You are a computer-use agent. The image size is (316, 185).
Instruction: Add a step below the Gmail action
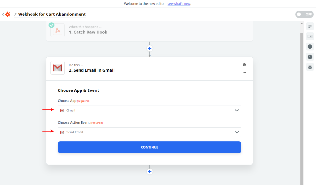tap(150, 172)
